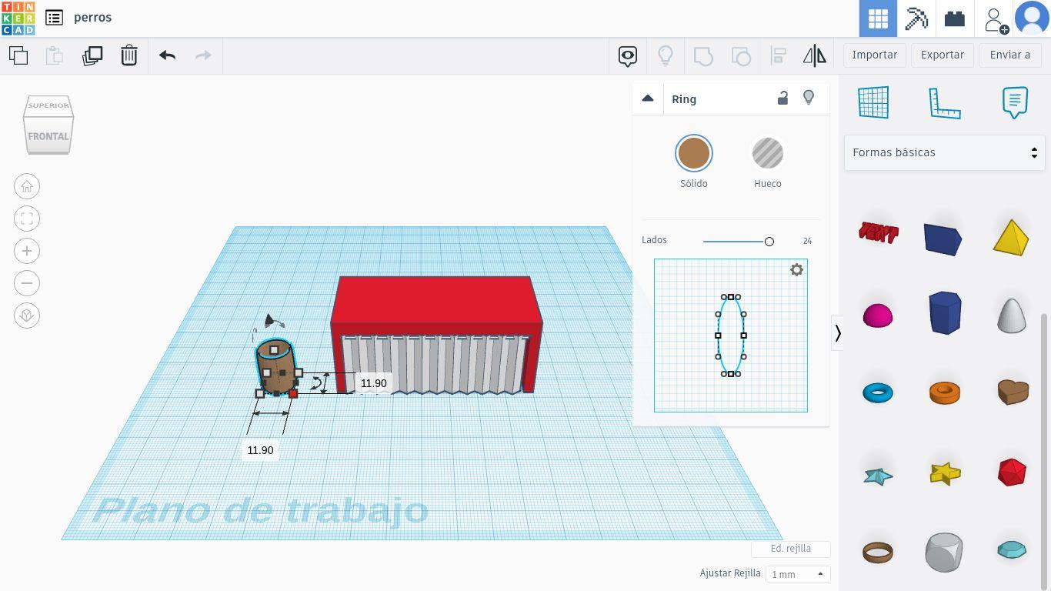Click the Ungroup shapes icon
1051x591 pixels.
[x=741, y=55]
